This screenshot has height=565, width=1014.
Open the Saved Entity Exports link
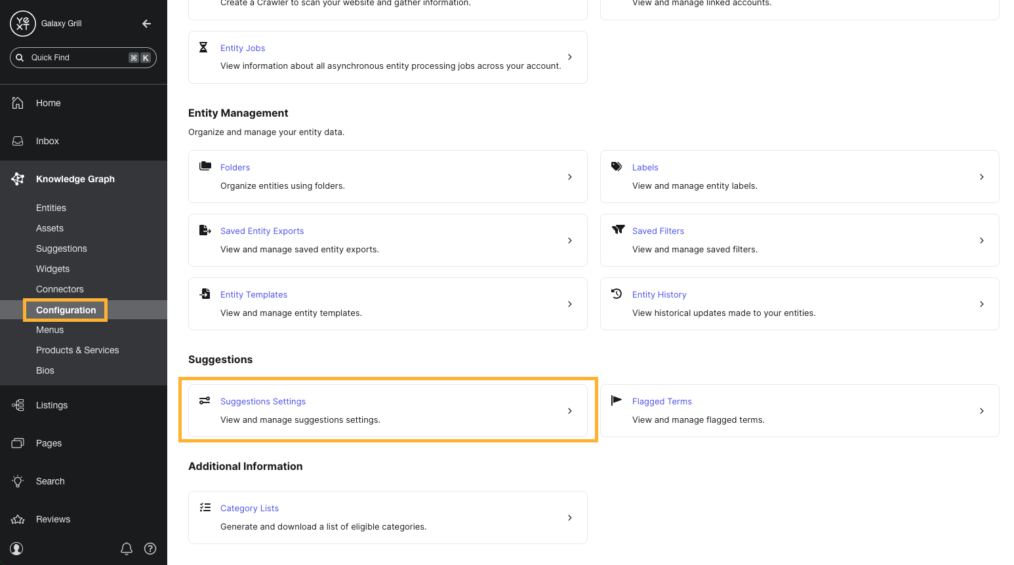262,231
